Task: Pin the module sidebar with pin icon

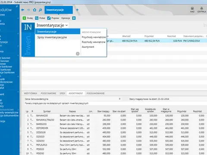Action: tap(17, 6)
